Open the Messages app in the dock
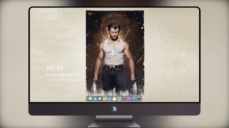Screen dimensions: 229x128 tap(90, 99)
